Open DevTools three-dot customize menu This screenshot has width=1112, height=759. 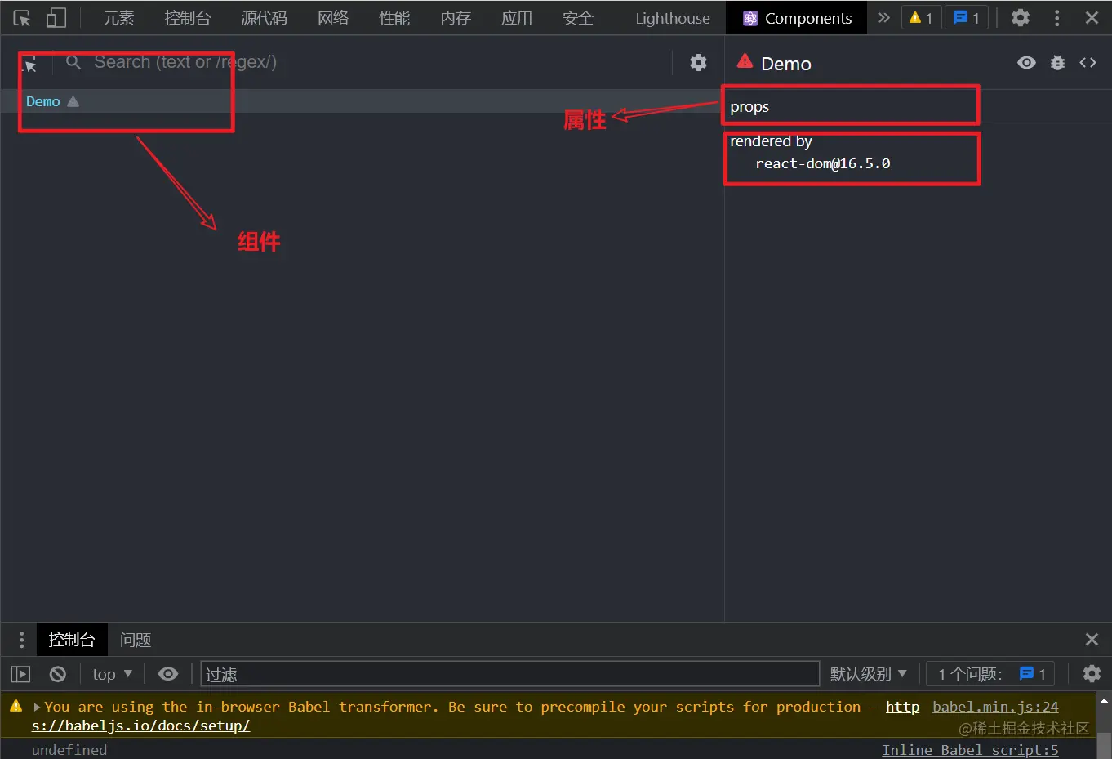pos(1056,17)
